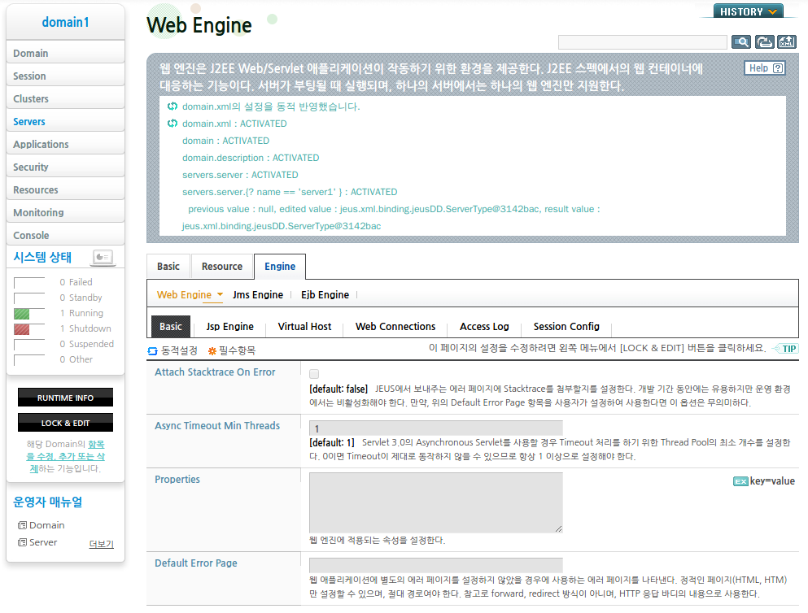Open the Clusters menu in sidebar
The image size is (808, 613).
click(x=65, y=98)
